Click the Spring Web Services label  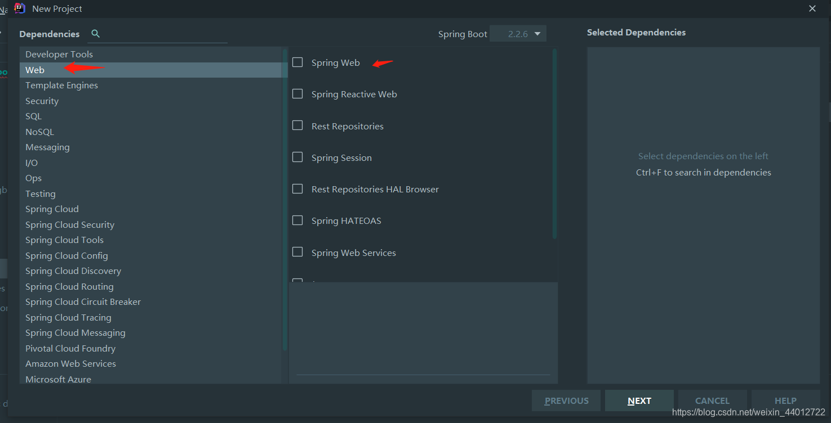click(354, 253)
